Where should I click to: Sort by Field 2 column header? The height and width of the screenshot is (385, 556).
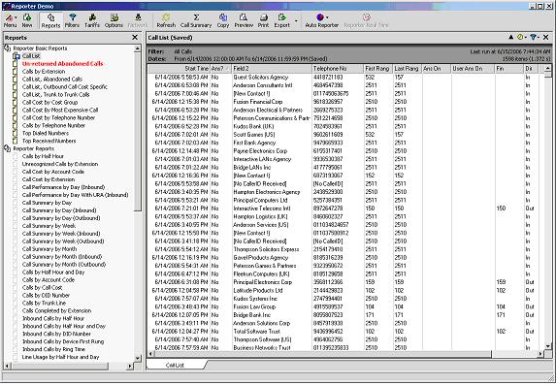tap(272, 69)
